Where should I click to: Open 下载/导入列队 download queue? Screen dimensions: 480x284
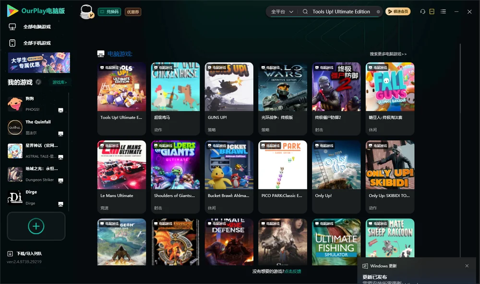click(29, 254)
